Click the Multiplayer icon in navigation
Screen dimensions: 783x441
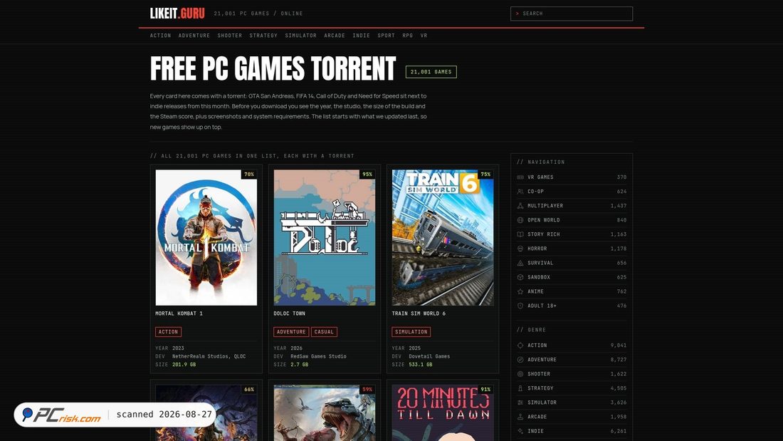coord(520,205)
